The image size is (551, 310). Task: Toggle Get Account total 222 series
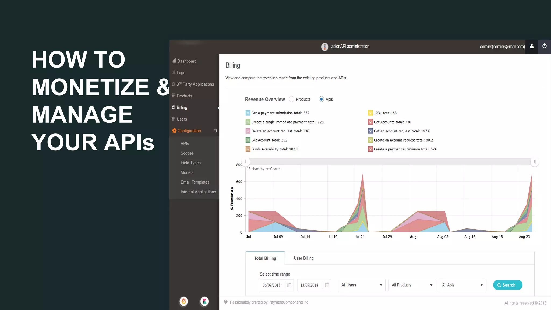(248, 140)
